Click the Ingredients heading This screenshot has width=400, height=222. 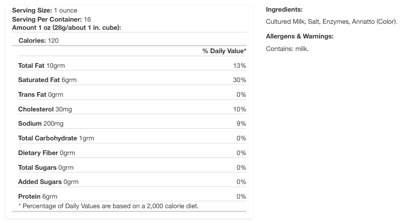pos(284,10)
